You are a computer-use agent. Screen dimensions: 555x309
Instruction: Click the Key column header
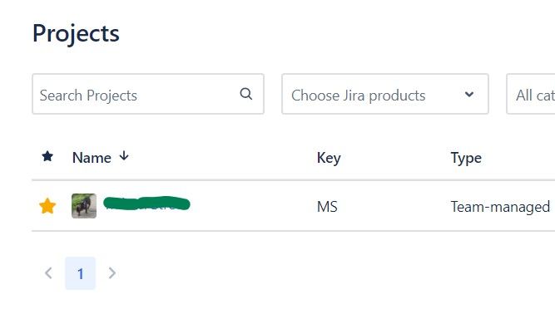329,158
